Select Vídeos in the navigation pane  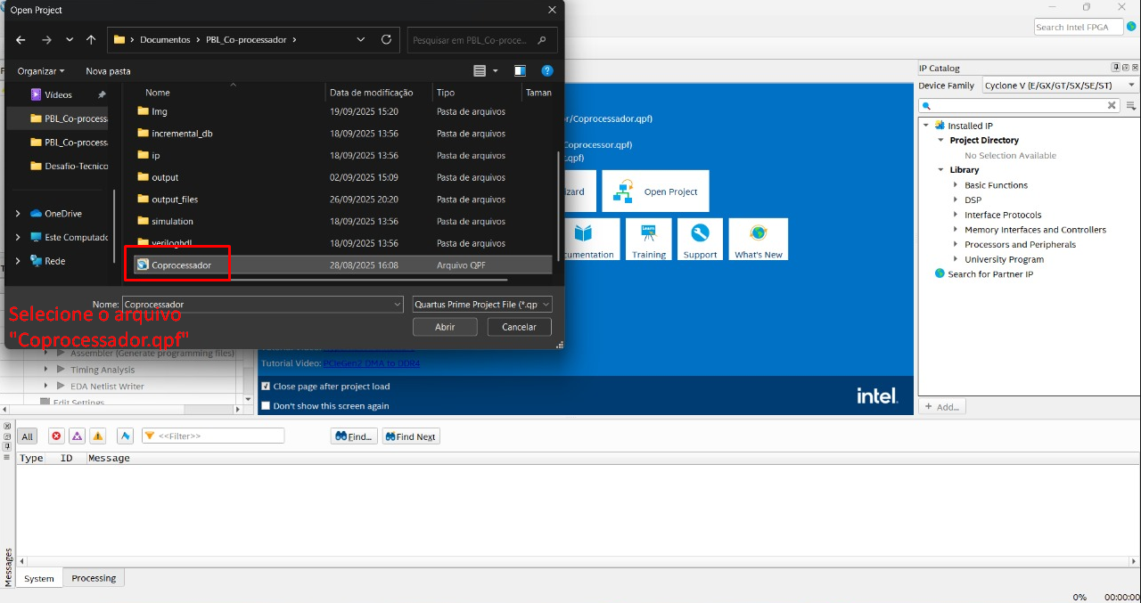tap(58, 94)
